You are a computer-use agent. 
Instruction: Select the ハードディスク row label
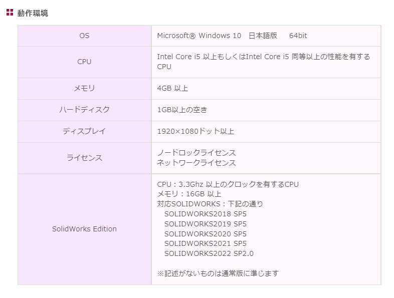84,110
